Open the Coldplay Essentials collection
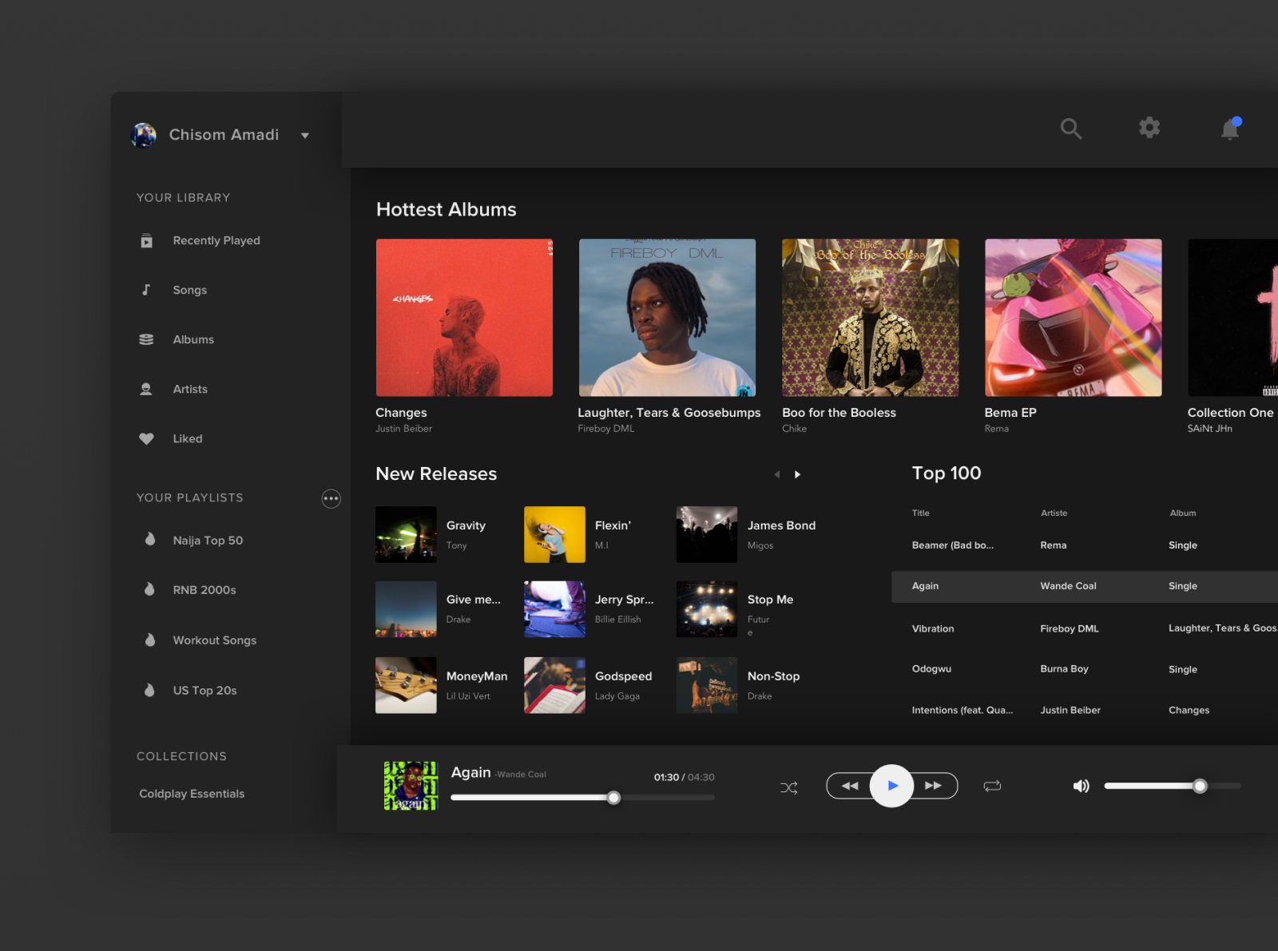 click(x=192, y=794)
